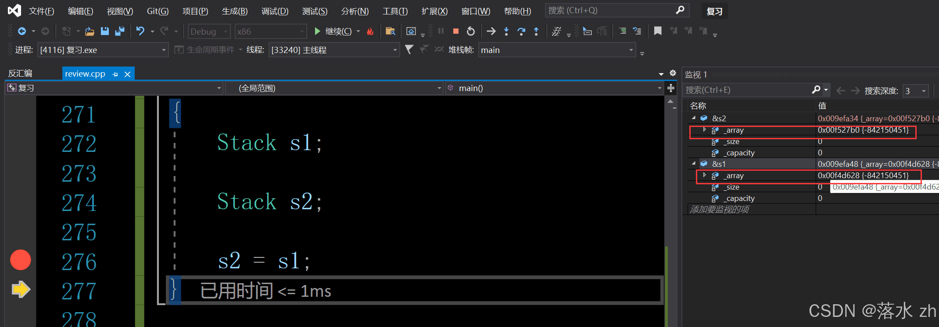Click the indent-lines toolbar icon
939x327 pixels.
coord(622,31)
